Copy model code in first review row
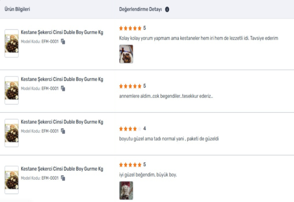Screen dimensions: 294x202 point(63,42)
